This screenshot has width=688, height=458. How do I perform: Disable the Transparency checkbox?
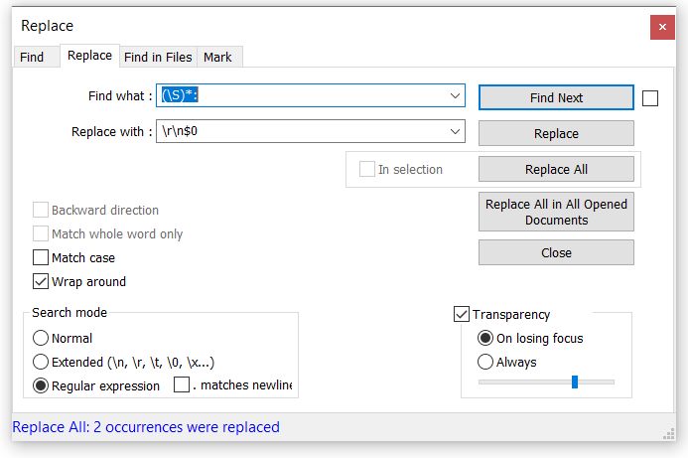pyautogui.click(x=462, y=314)
